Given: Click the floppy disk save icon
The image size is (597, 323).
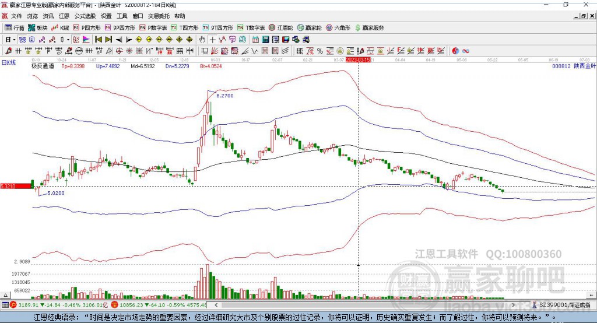Looking at the screenshot, I should point(286,40).
